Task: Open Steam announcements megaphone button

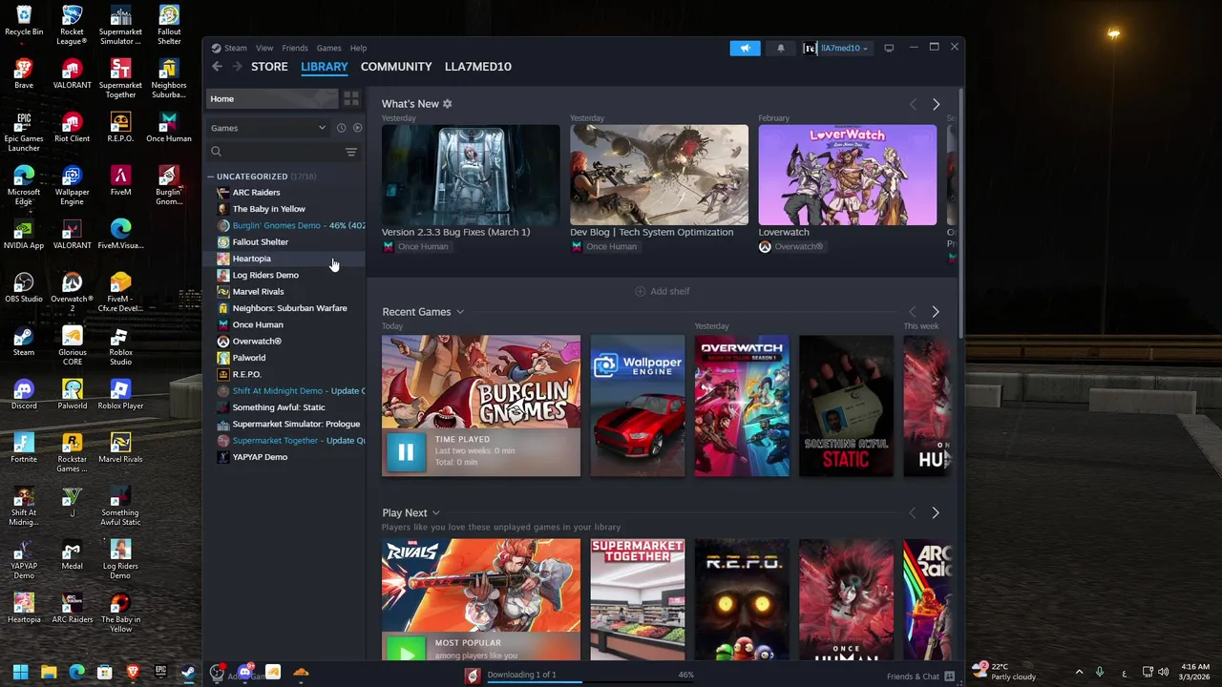Action: pyautogui.click(x=746, y=48)
